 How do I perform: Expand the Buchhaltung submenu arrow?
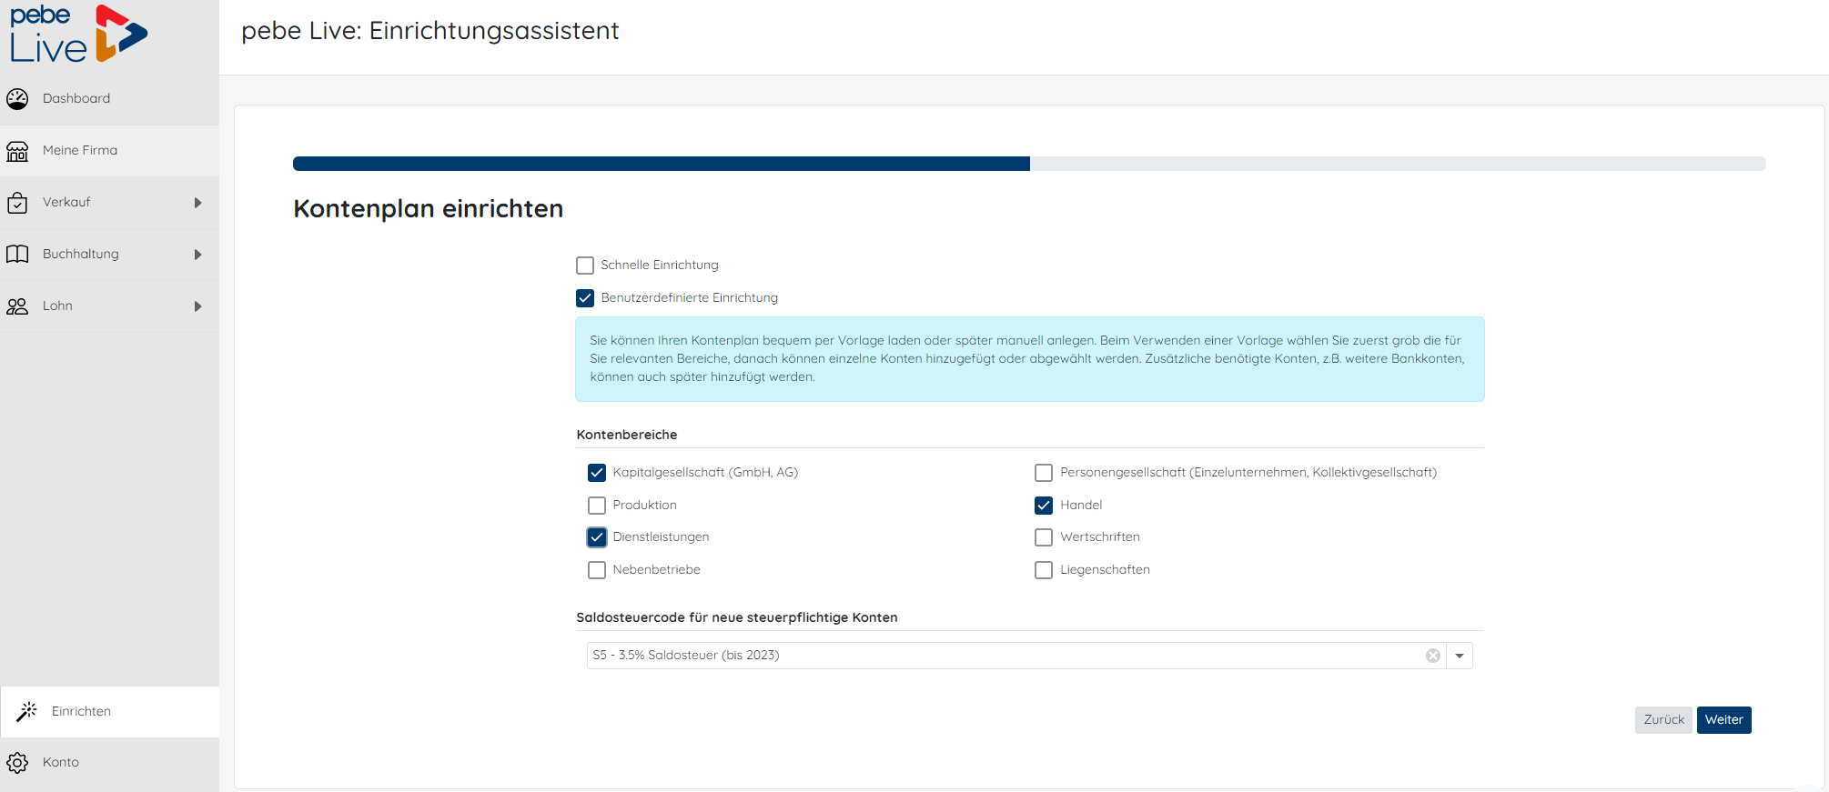click(197, 255)
